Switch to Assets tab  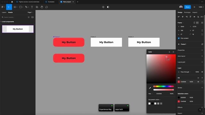coord(10,12)
